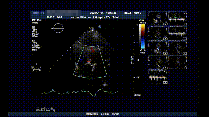Open Doppler spectrum thumbnail number 2
This screenshot has height=117, width=209.
[x=177, y=19]
